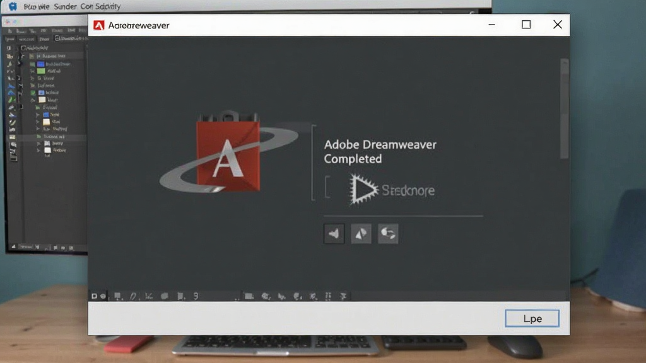Click the Lpe button
The height and width of the screenshot is (363, 646).
532,318
